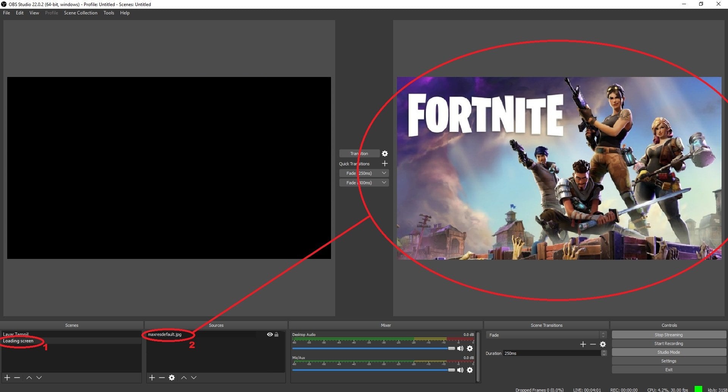This screenshot has width=728, height=392.
Task: Mute Desktop Audio speaker icon
Action: tap(460, 348)
